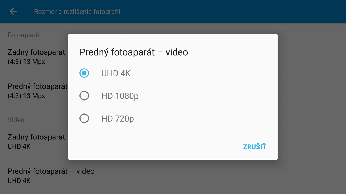Viewport: 346px width, 194px height.
Task: Tap the UHD 4K label in dialog
Action: [116, 73]
